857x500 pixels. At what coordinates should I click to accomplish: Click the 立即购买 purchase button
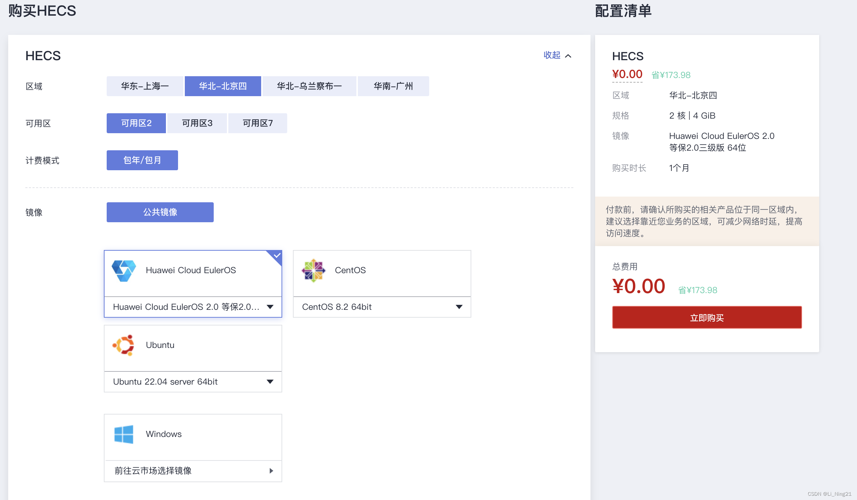[706, 317]
